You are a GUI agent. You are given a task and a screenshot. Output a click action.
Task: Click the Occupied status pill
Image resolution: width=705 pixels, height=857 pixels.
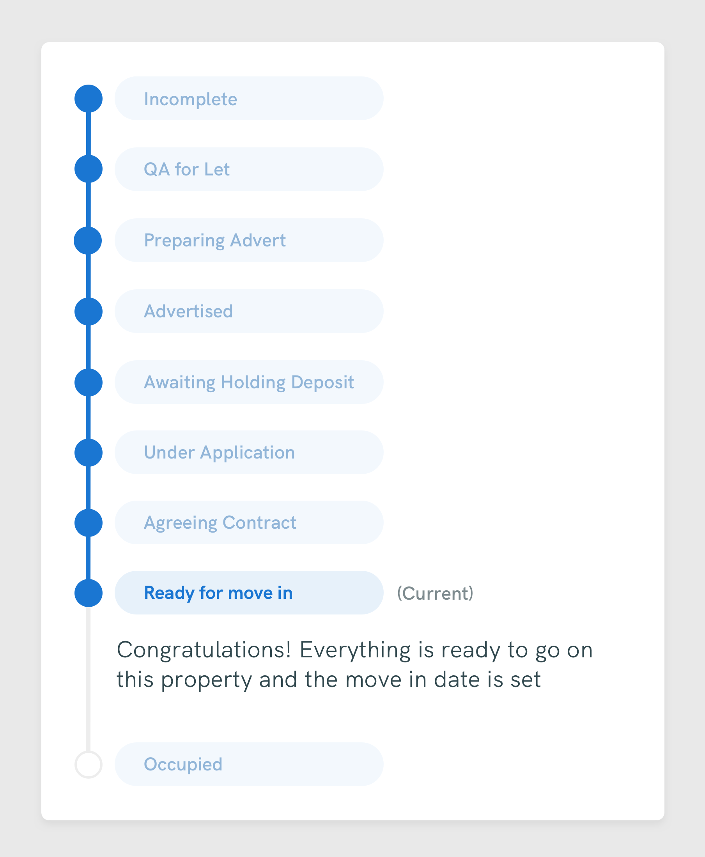pyautogui.click(x=249, y=764)
